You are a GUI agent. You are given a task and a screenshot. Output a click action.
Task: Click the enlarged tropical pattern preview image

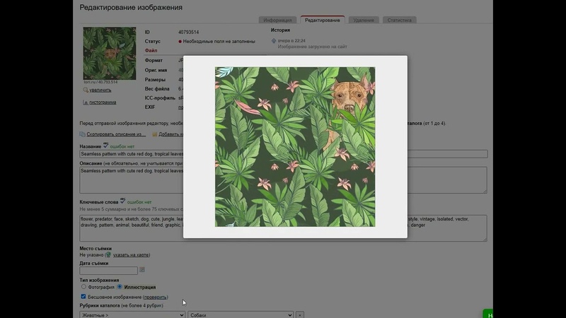(295, 147)
